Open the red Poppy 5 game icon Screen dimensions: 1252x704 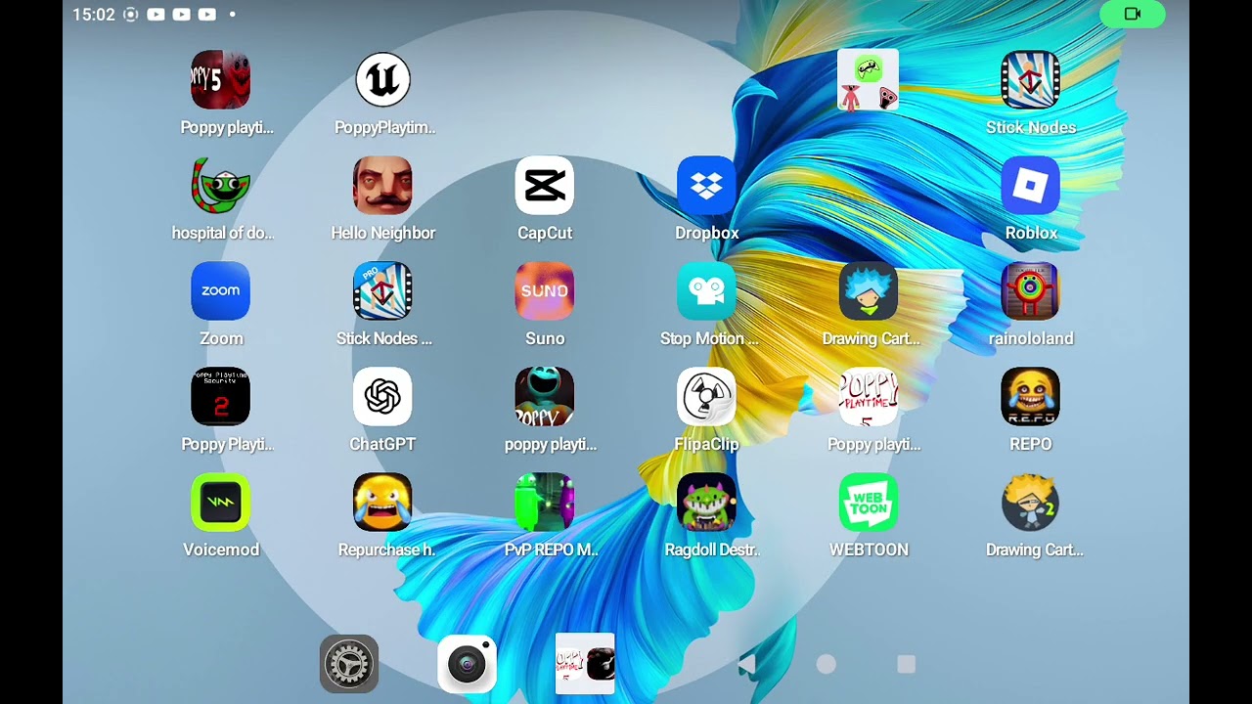(220, 80)
